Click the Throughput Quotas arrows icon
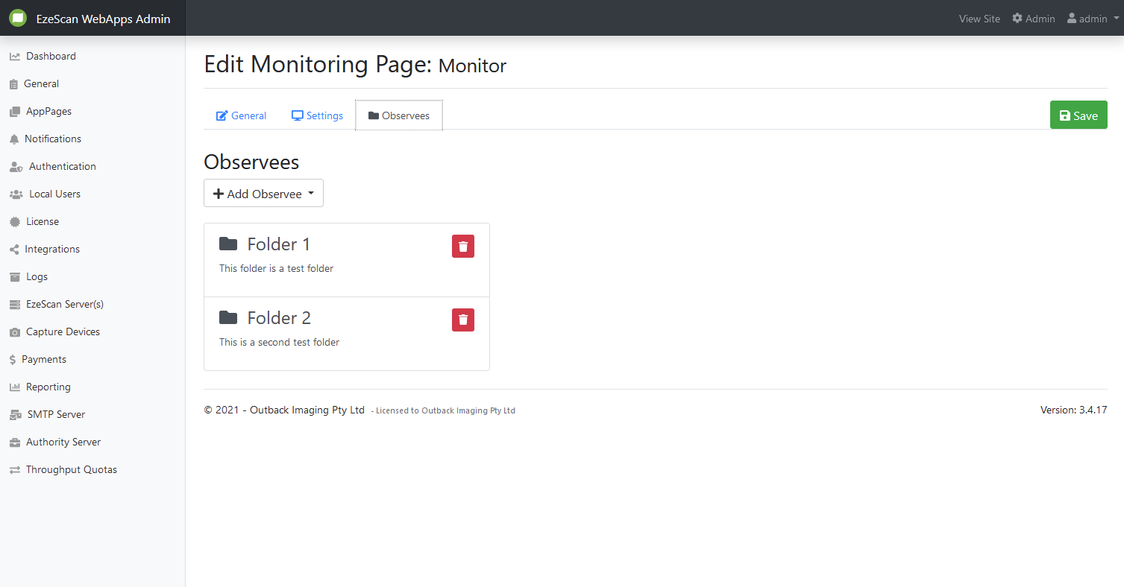This screenshot has height=587, width=1124. tap(14, 470)
